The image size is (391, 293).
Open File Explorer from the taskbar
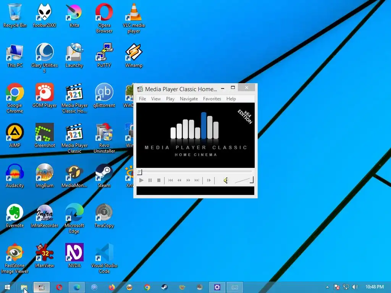[x=24, y=287]
